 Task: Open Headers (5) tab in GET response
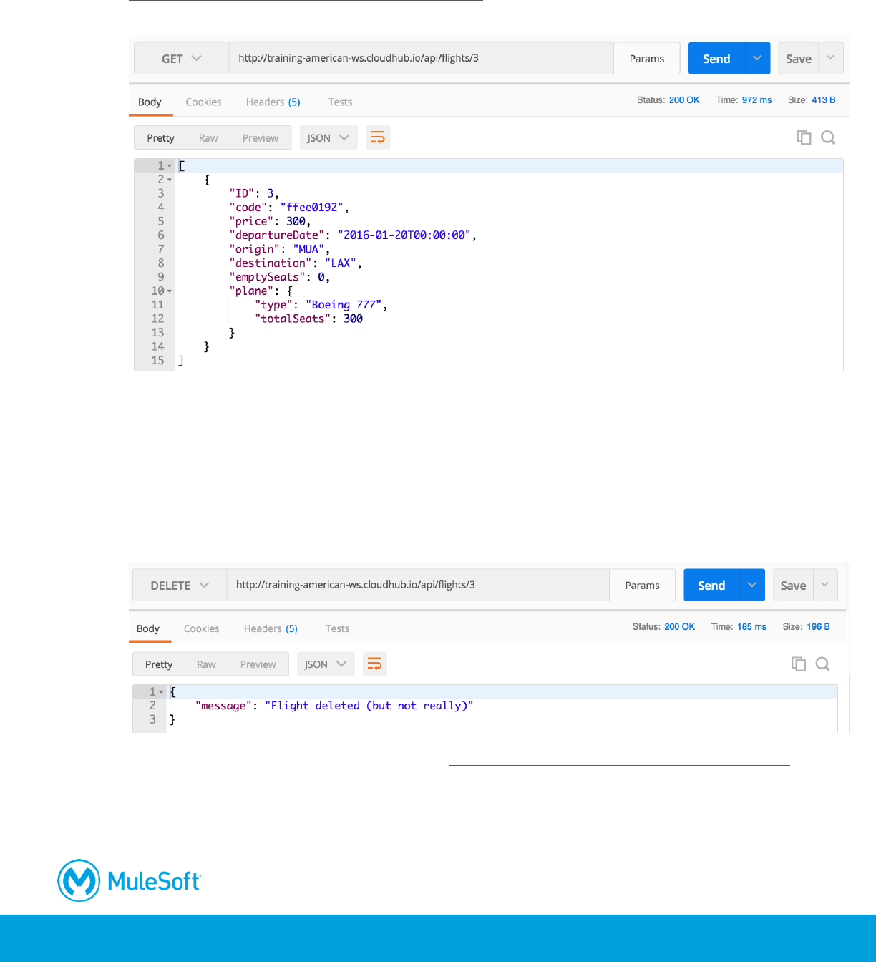(x=273, y=102)
